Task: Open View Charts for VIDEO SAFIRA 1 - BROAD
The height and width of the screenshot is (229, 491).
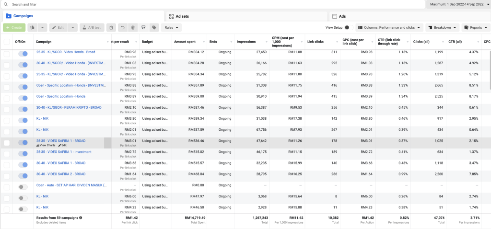Action: 46,145
